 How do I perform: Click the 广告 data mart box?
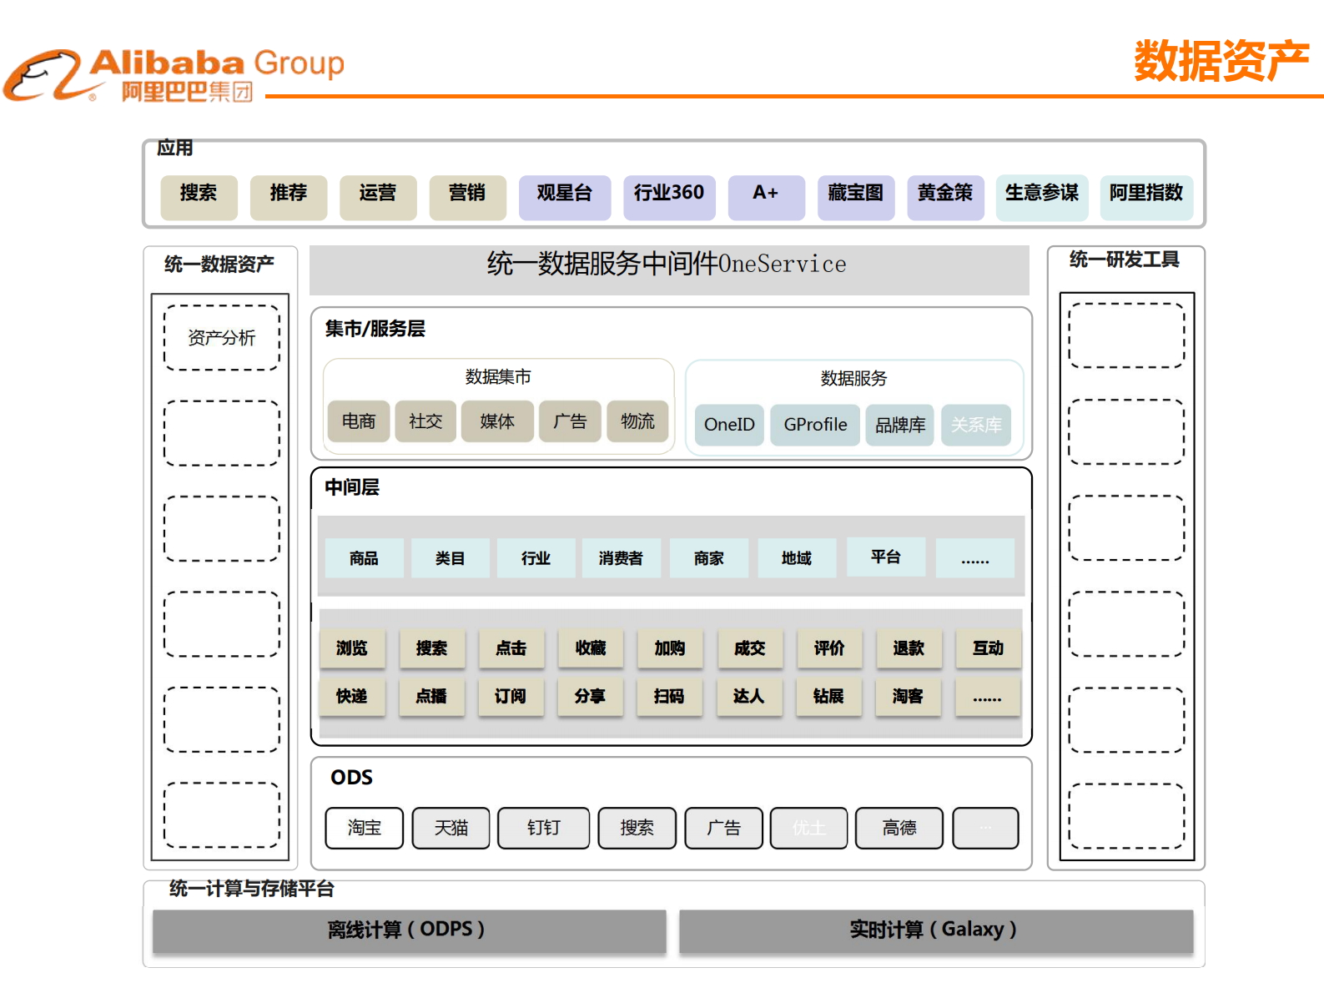571,421
